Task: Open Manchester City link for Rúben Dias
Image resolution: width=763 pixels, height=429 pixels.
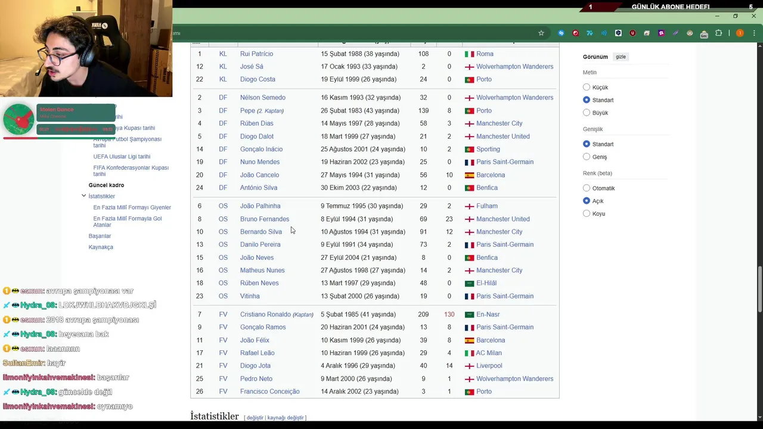Action: tap(499, 123)
